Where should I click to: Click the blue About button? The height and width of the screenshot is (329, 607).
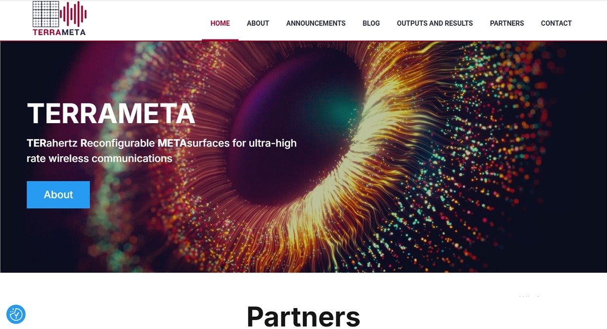pos(58,194)
